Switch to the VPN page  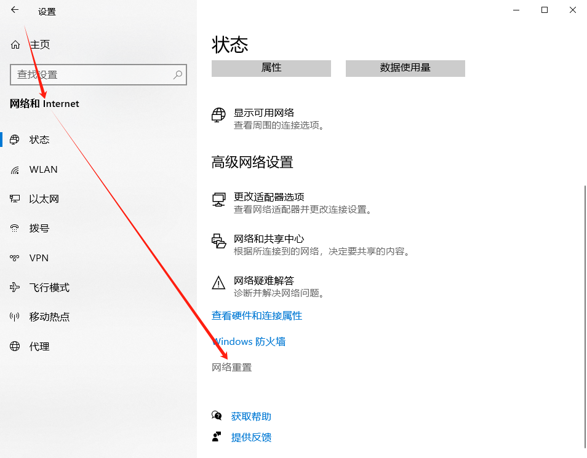pyautogui.click(x=98, y=258)
